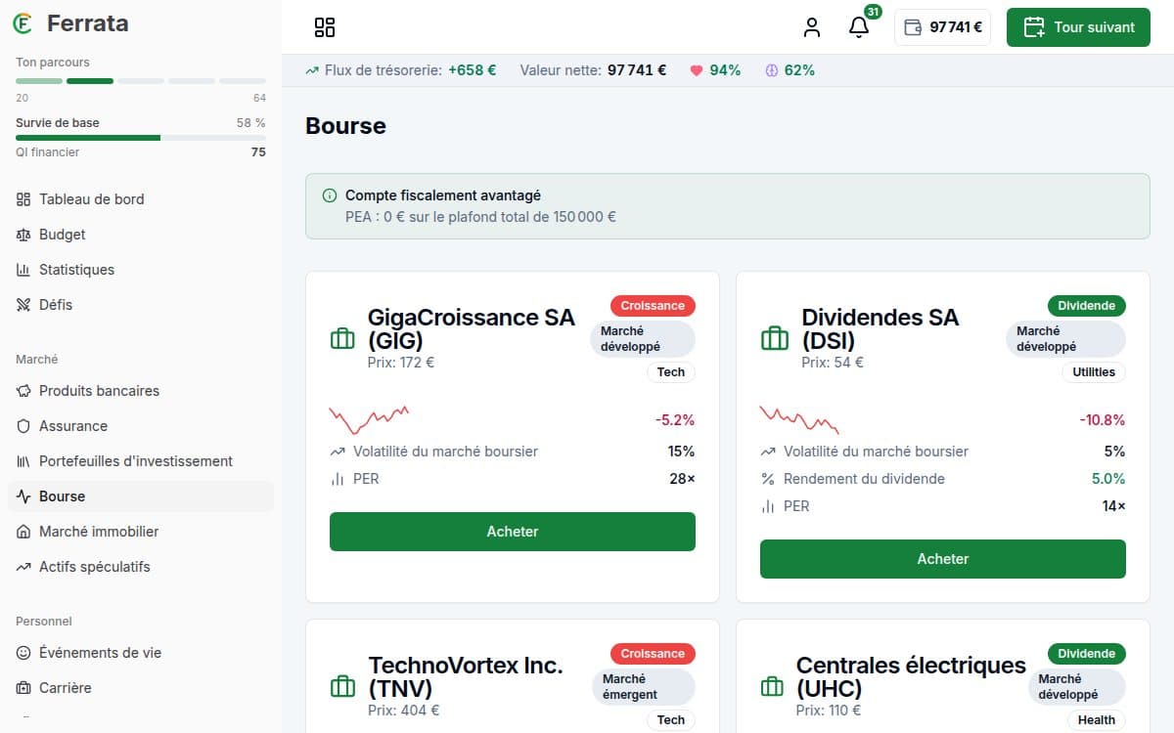Buy Dividendes SA with Acheter button
This screenshot has height=733, width=1174.
tap(943, 559)
